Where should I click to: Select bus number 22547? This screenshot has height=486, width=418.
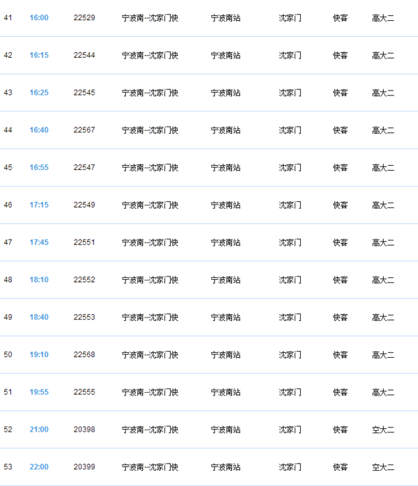84,167
